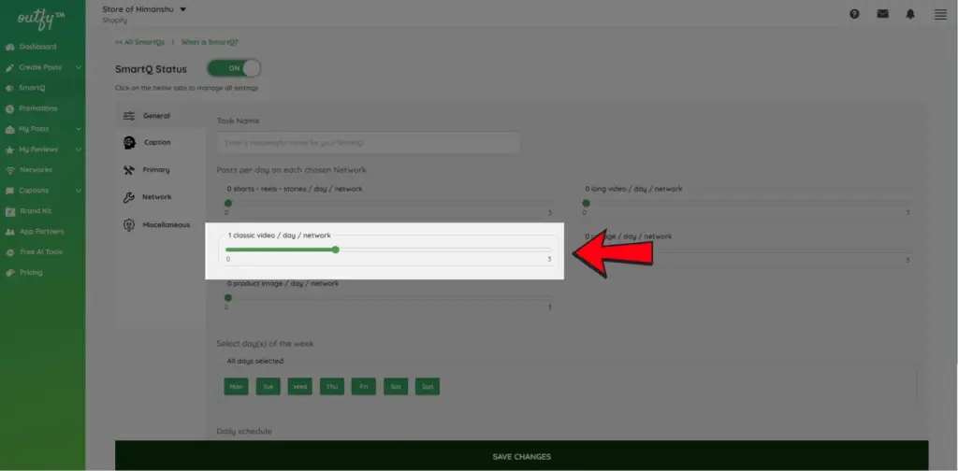
Task: Click the Miscellaneous tab icon
Action: pos(129,225)
